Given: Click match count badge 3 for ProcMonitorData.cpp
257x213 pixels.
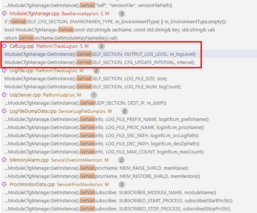Looking at the screenshot, I should click(121, 185).
